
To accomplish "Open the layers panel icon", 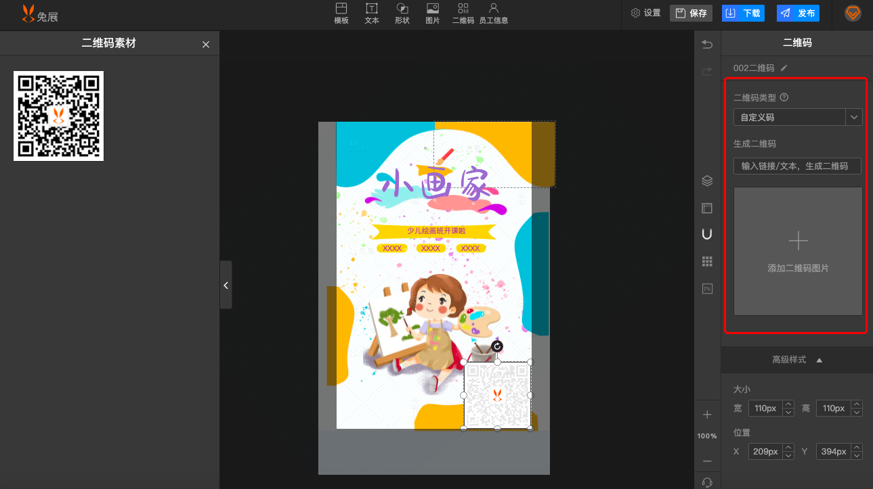I will point(707,181).
